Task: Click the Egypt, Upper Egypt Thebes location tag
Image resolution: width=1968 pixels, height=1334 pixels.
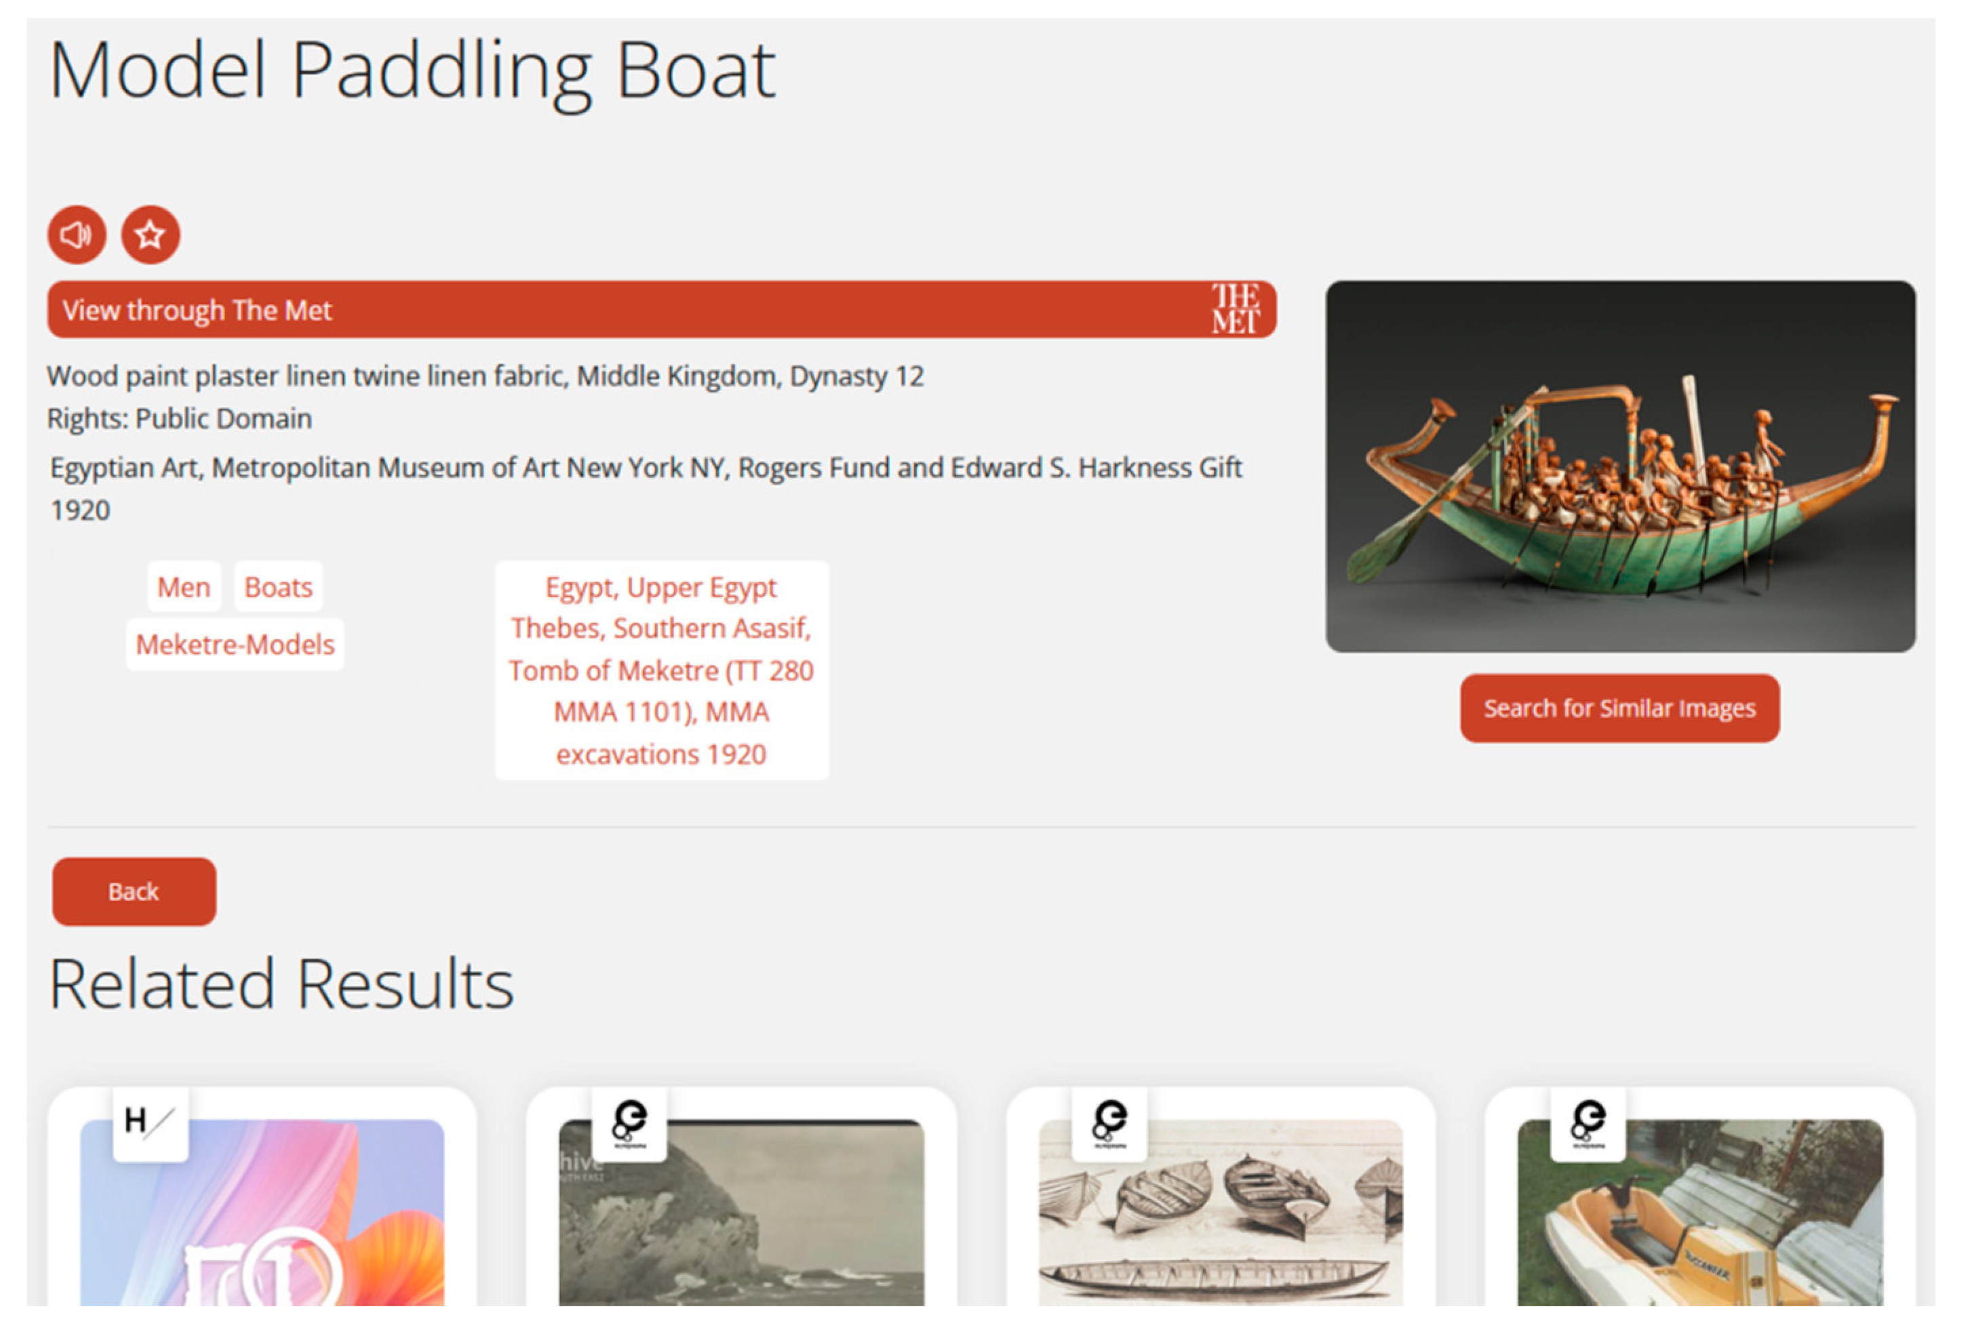Action: pyautogui.click(x=661, y=670)
